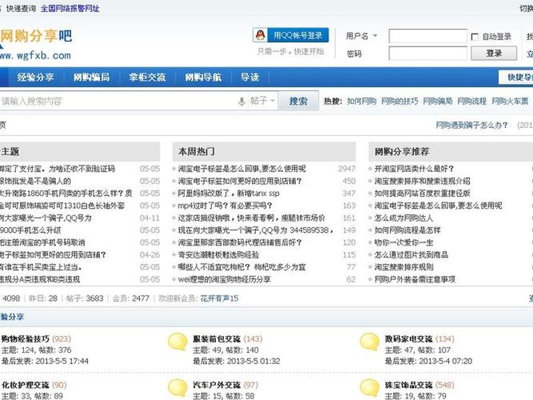
Task: Open the 珠宝饰品交流 forum bubble icon
Action: pos(370,389)
